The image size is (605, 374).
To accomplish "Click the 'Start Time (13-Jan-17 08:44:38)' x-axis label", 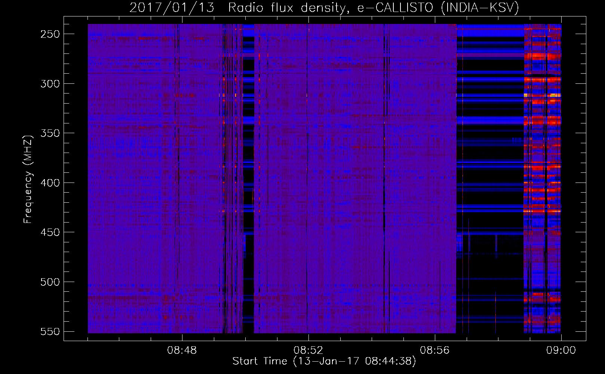I will [324, 361].
